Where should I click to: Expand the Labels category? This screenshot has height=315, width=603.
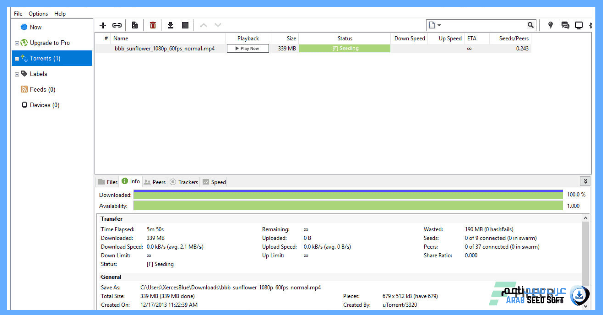(16, 74)
